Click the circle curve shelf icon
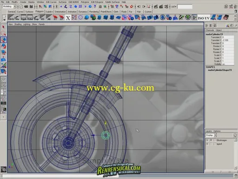Image resolution: width=238 pixels, height=179 pixels. (x=80, y=18)
